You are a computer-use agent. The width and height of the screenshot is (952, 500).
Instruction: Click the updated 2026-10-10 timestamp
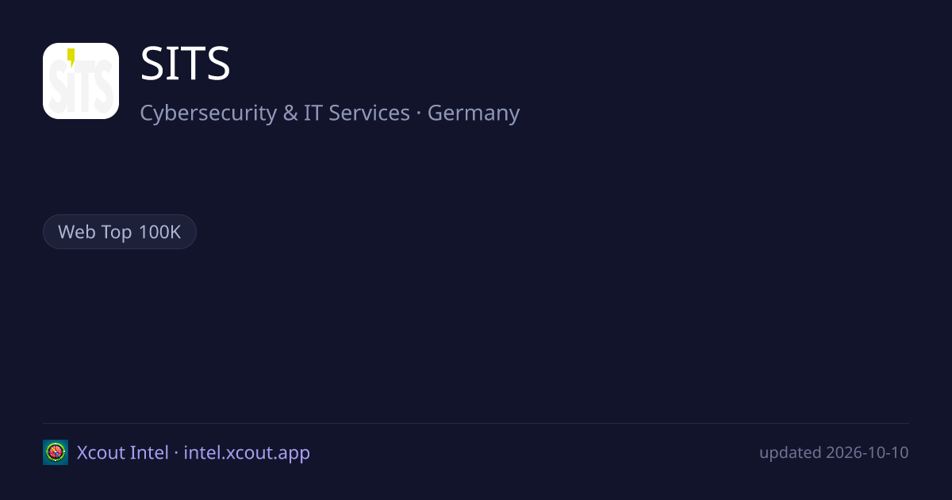tap(834, 452)
